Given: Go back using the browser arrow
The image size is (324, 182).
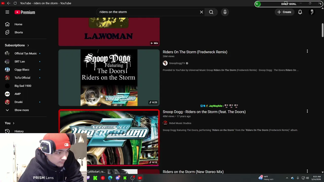Looking at the screenshot, I should tap(9, 3).
